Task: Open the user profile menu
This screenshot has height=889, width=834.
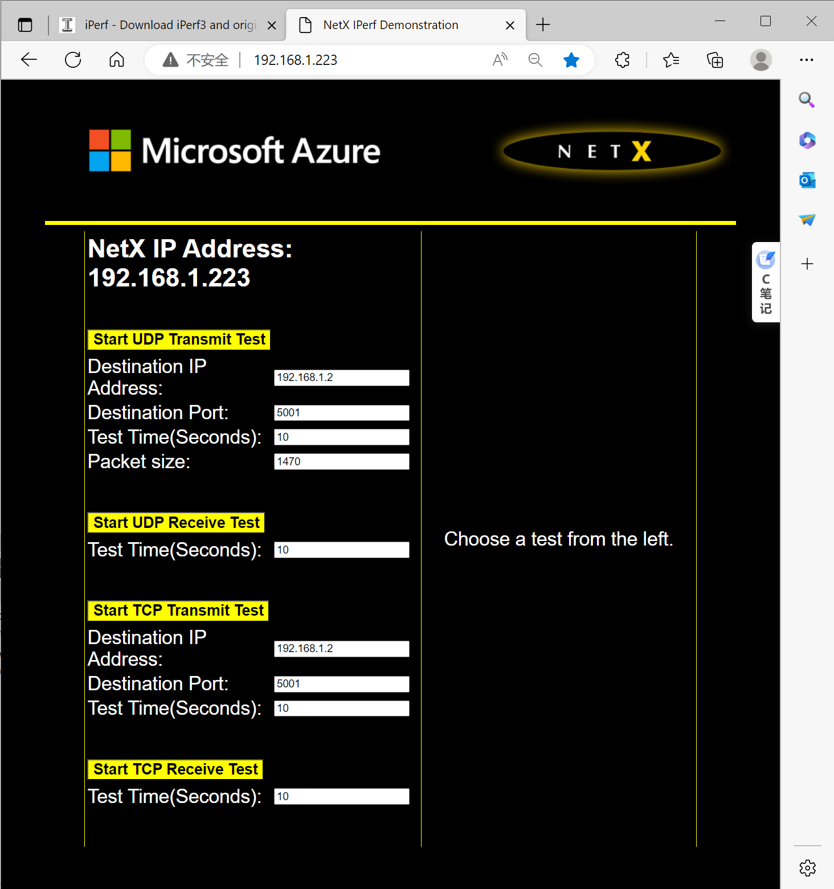Action: tap(761, 60)
